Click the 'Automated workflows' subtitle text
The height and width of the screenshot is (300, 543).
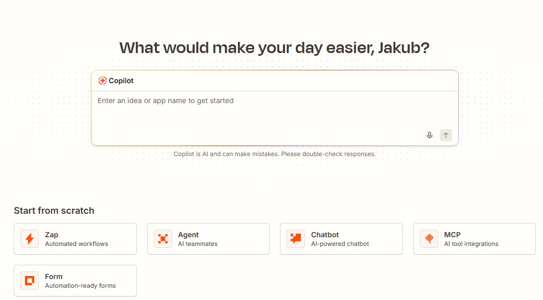pyautogui.click(x=77, y=243)
